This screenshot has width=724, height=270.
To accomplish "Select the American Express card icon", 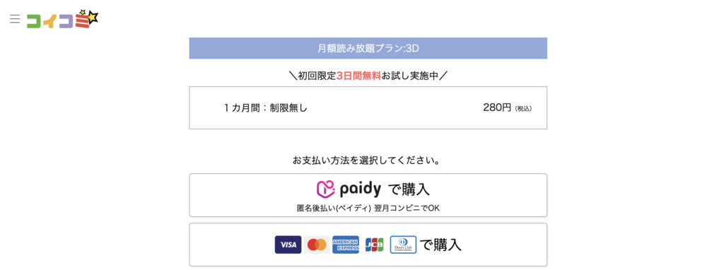I will (346, 245).
